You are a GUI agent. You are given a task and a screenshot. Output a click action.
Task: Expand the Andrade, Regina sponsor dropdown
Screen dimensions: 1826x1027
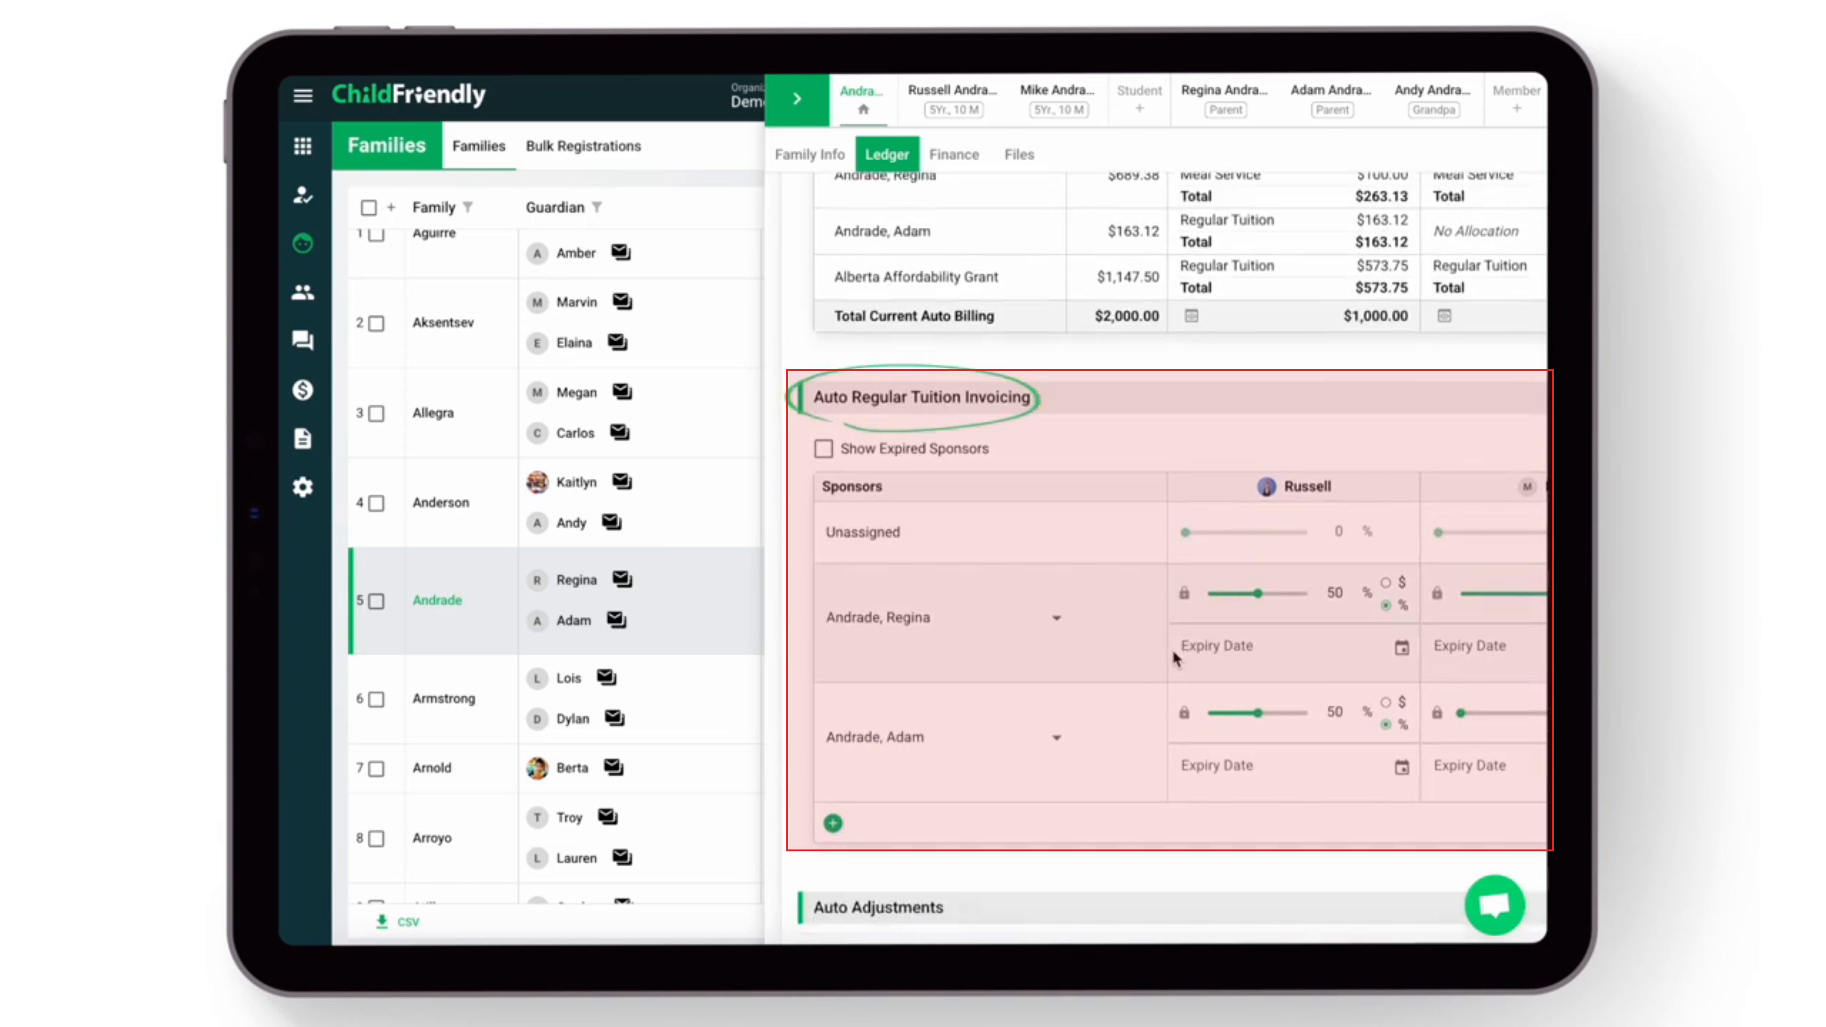(x=1056, y=618)
